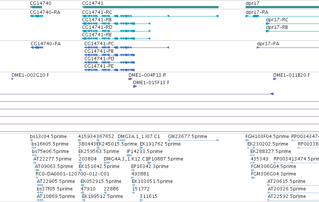Image resolution: width=319 pixels, height=202 pixels.
Task: Click DMG3A.1_1.I07.C1 feature label
Action: 139,137
